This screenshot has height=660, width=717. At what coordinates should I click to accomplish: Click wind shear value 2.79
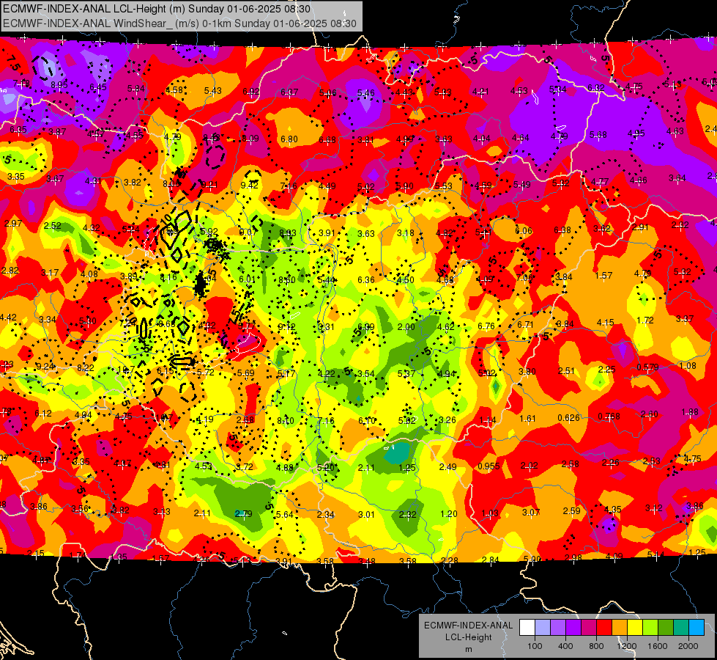243,513
